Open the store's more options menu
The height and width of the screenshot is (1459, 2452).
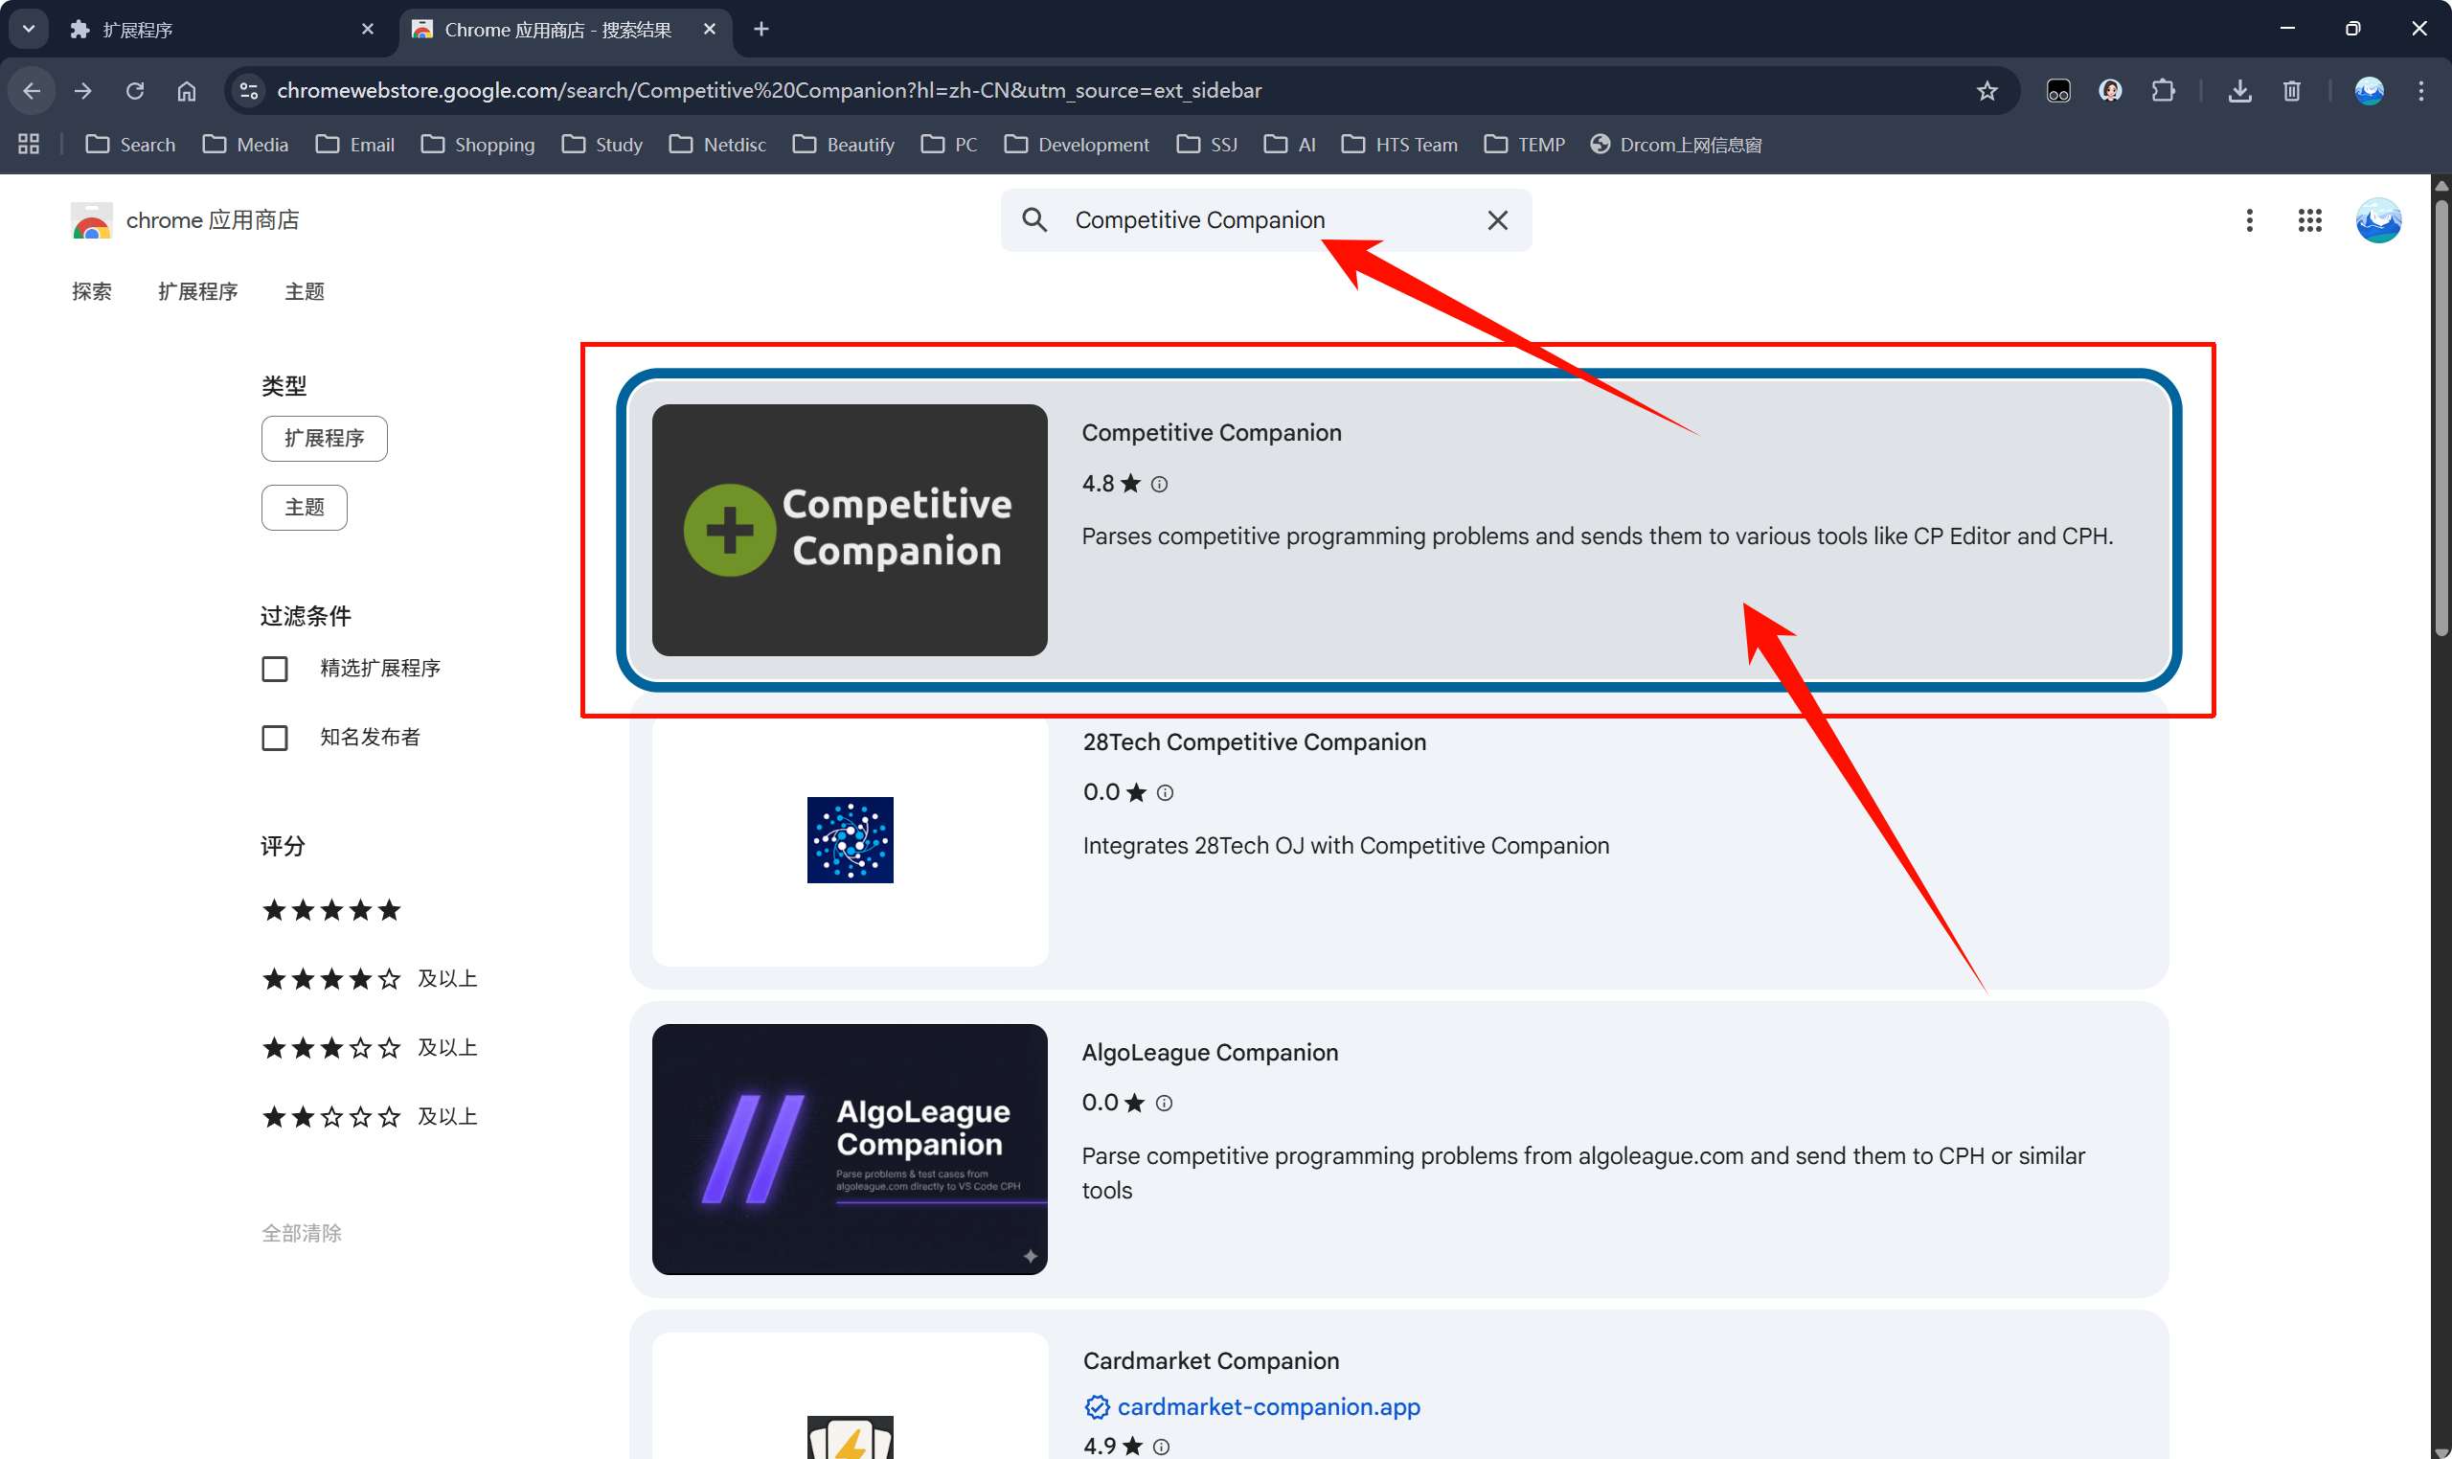pyautogui.click(x=2249, y=220)
